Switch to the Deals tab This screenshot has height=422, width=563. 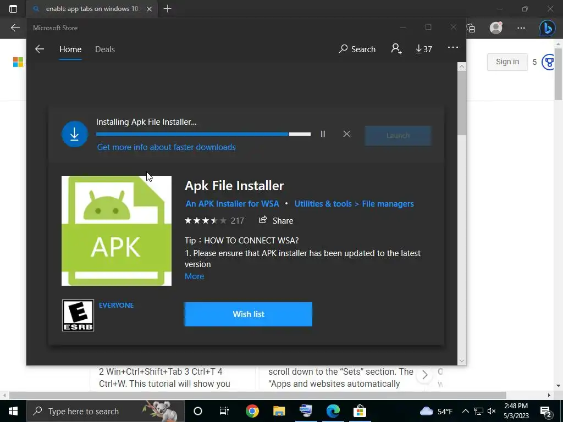(105, 49)
